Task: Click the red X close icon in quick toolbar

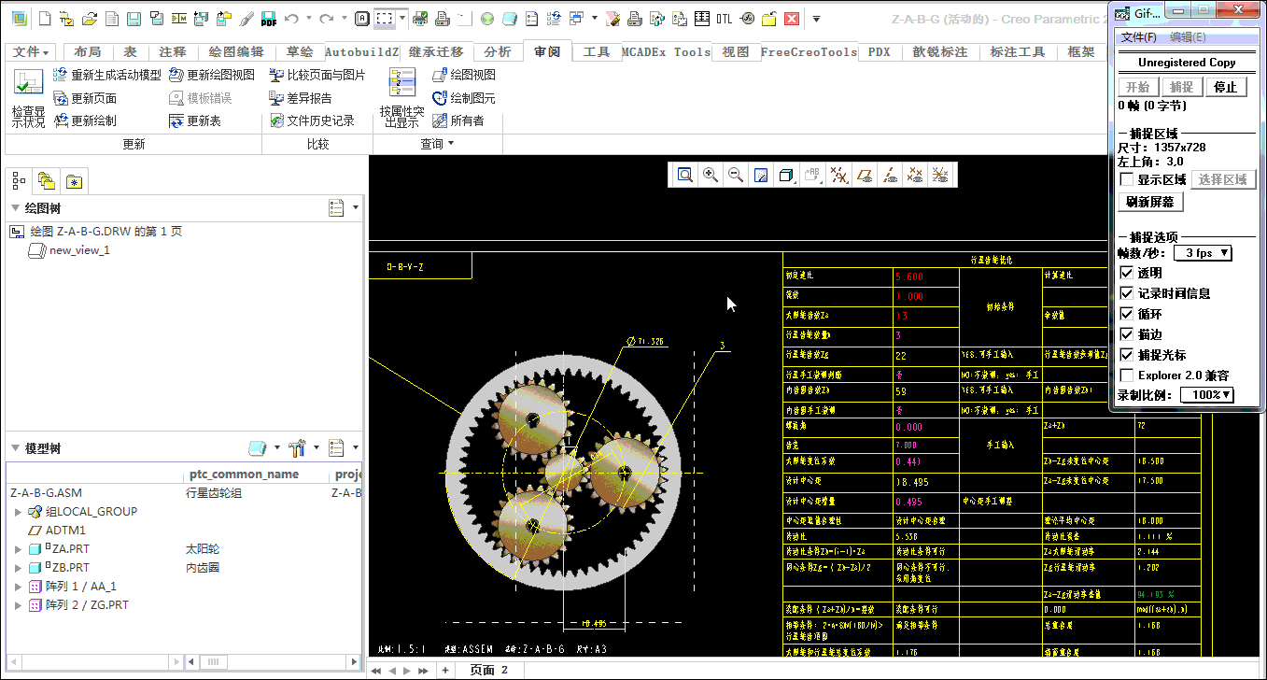Action: [792, 19]
